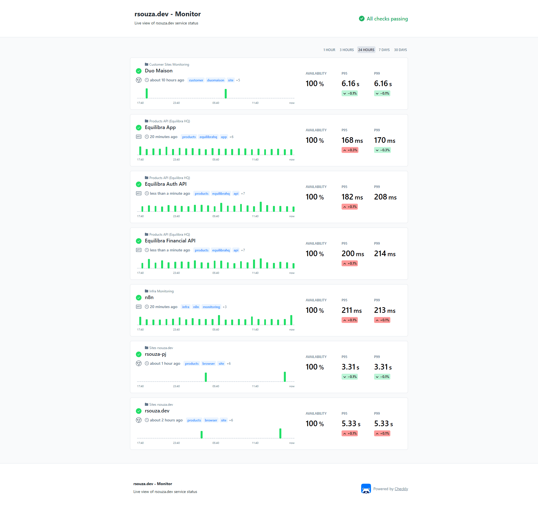Click the Products API (Equilibra HQ) label above Equilibra App
Screen dimensions: 538x514
pyautogui.click(x=170, y=121)
